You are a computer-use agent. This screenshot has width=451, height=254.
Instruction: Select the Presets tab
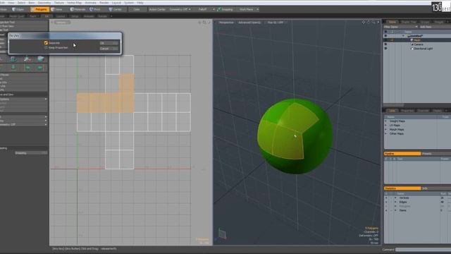tap(435, 154)
